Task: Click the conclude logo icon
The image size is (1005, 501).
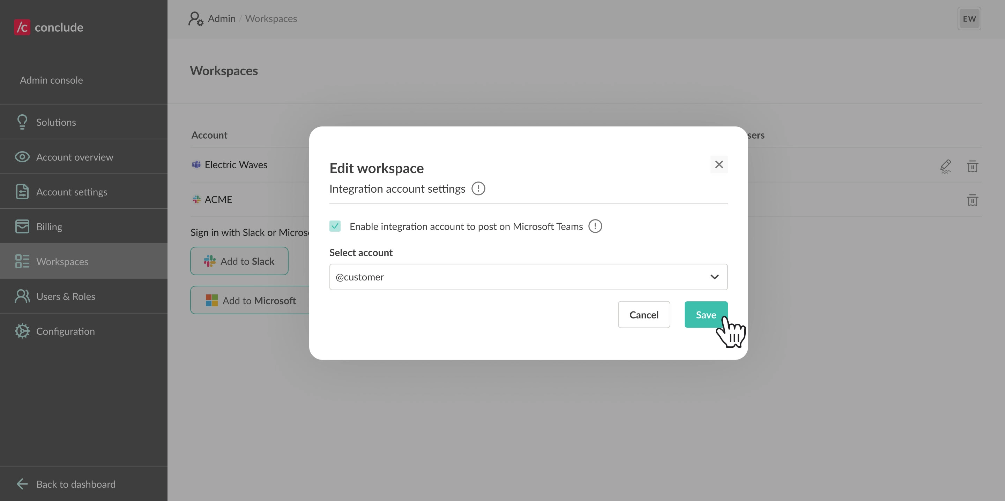Action: [22, 27]
